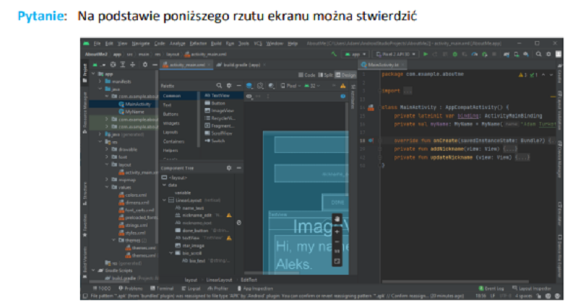578x305 pixels.
Task: Minimize the Palette panel with the minus
Action: click(x=238, y=85)
